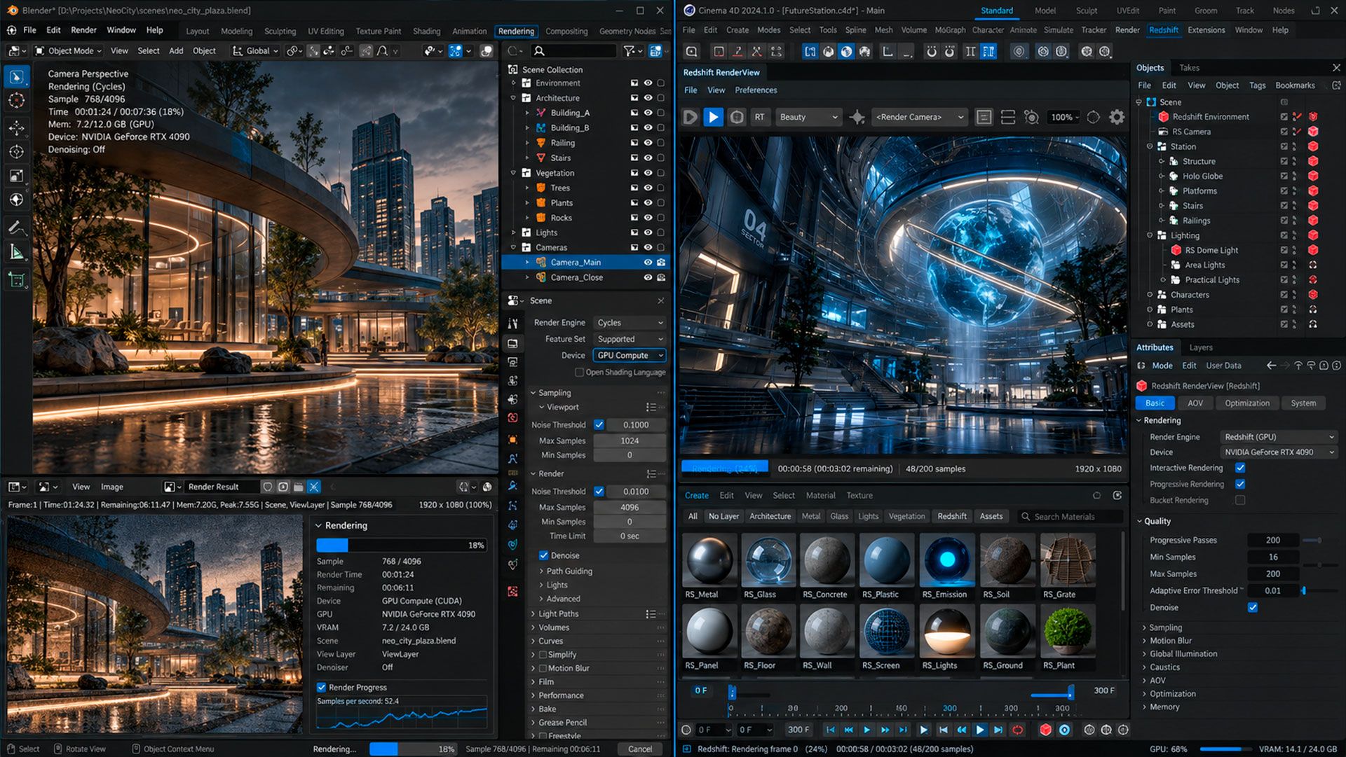Viewport: 1346px width, 757px height.
Task: Enable Open Shading Language checkbox
Action: coord(579,373)
